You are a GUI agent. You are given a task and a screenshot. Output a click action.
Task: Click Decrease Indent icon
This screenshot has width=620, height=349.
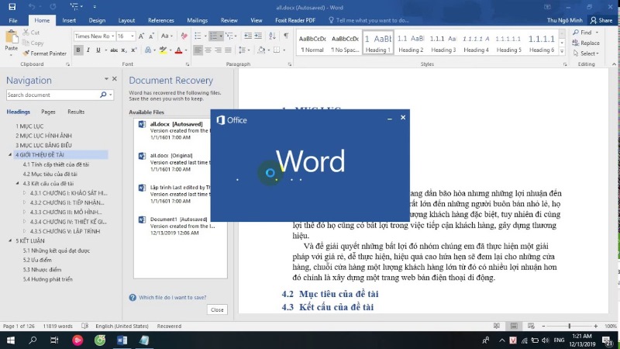point(247,36)
